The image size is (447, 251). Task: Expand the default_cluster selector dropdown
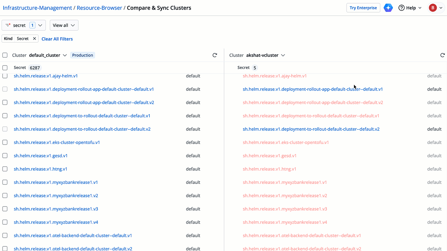(x=65, y=55)
